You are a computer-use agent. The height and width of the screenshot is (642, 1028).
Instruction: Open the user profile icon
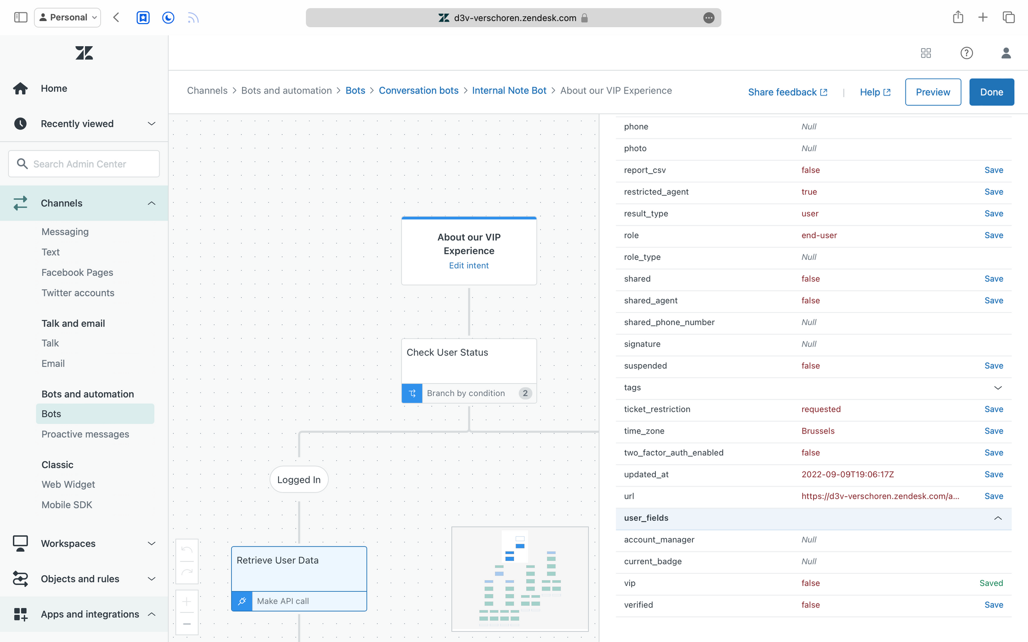pyautogui.click(x=1006, y=53)
